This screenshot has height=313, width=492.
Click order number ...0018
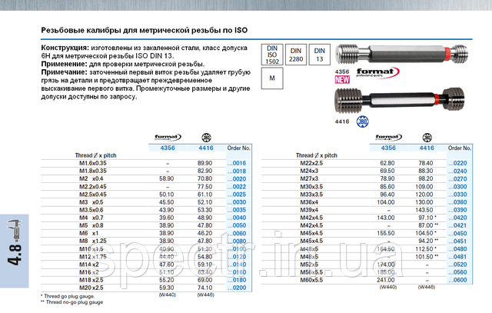click(x=237, y=171)
